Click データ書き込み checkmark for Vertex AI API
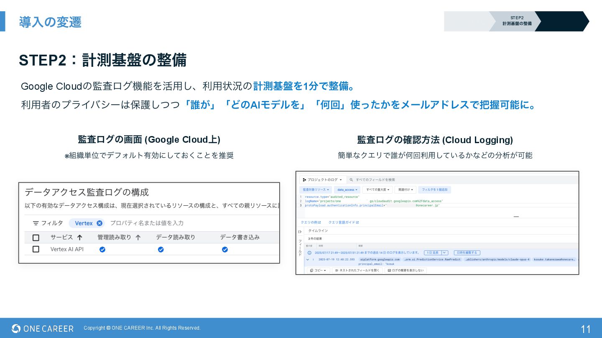The image size is (602, 338). (225, 250)
